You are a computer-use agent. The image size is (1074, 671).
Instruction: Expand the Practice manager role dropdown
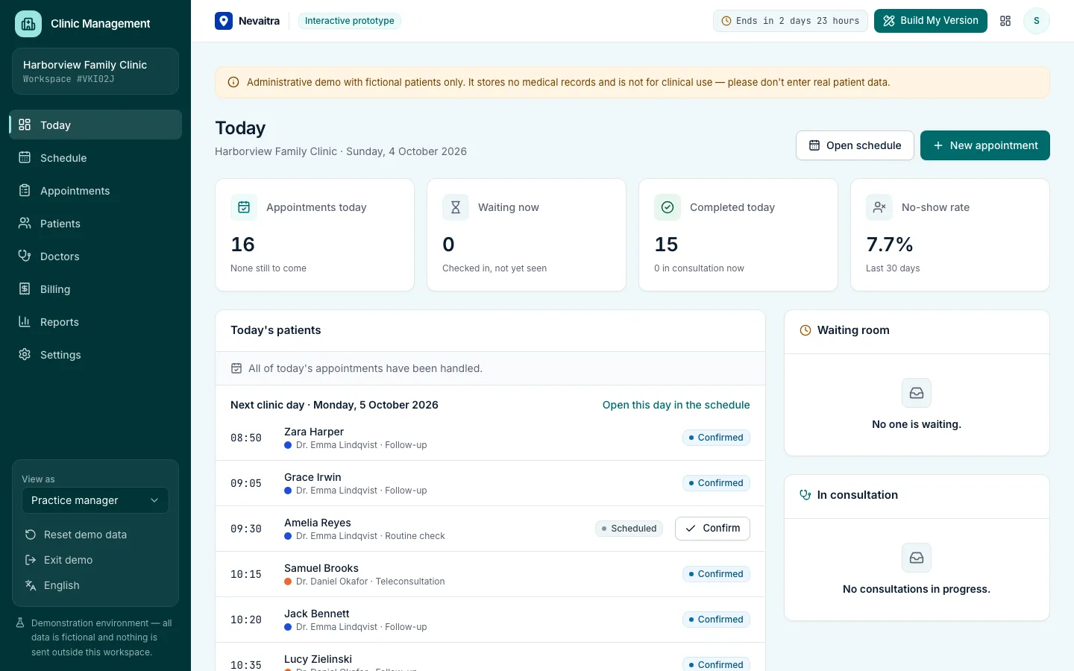tap(95, 500)
